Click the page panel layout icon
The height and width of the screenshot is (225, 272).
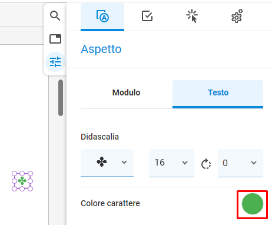tap(55, 39)
